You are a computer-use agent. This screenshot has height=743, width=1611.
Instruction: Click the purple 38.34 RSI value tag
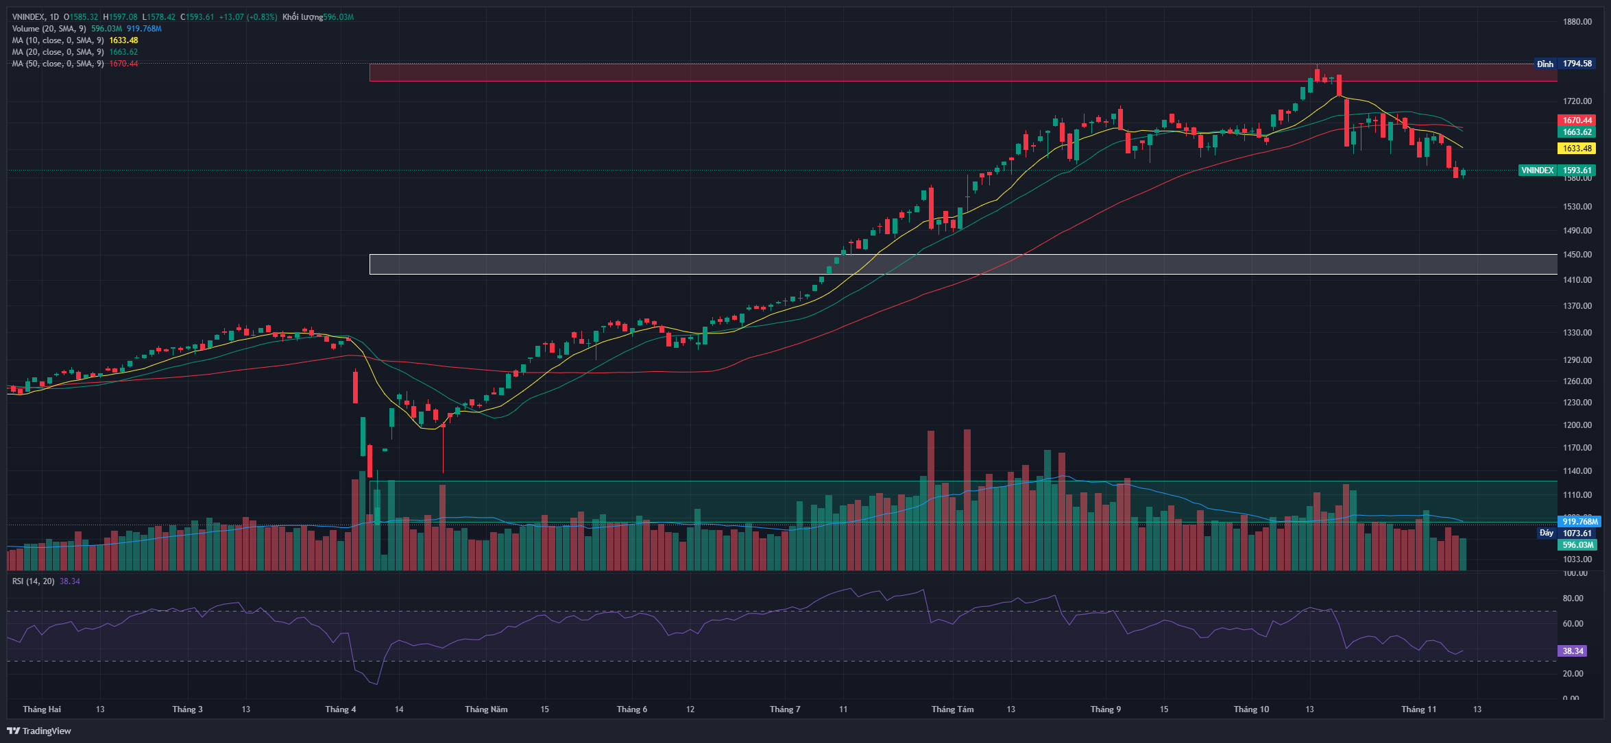(1573, 651)
